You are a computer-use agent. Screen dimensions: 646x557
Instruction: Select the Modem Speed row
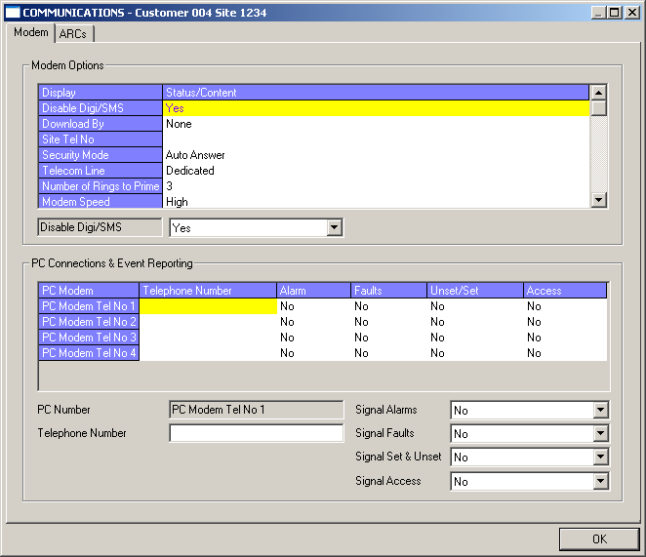point(100,202)
